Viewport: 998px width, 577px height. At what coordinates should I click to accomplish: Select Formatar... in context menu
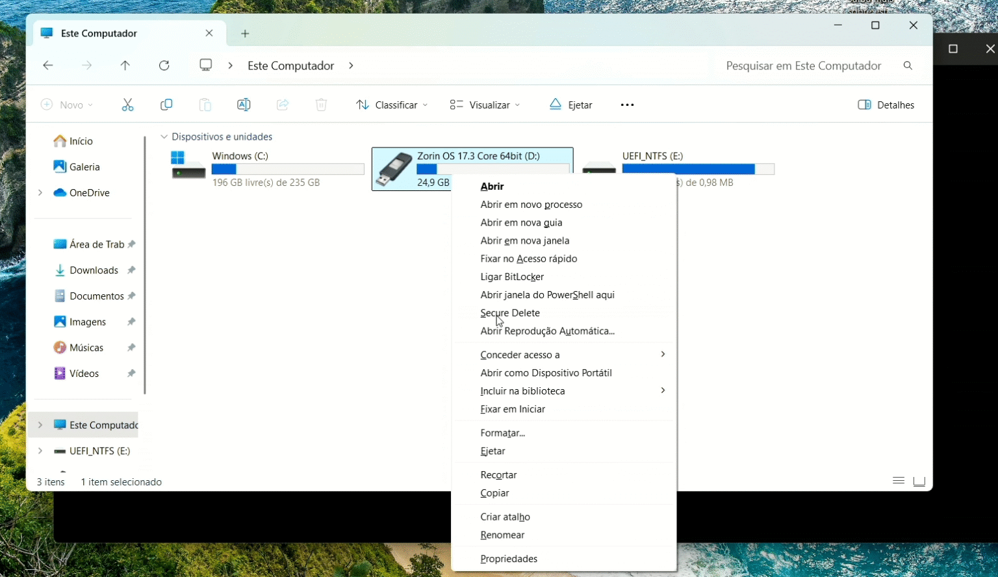(502, 433)
